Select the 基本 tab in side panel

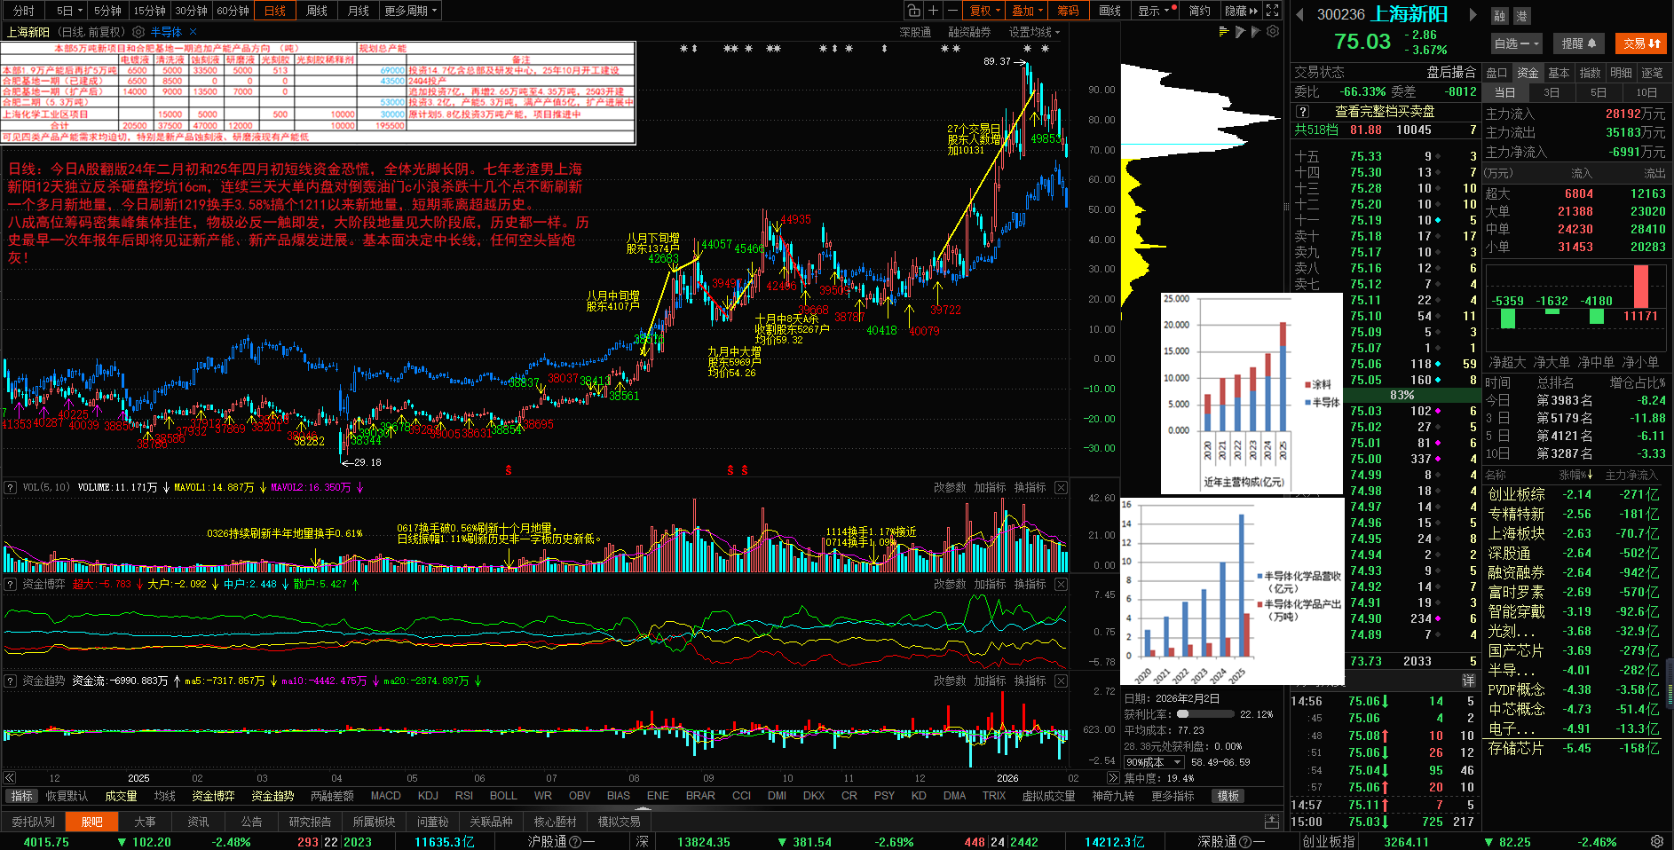(x=1559, y=73)
